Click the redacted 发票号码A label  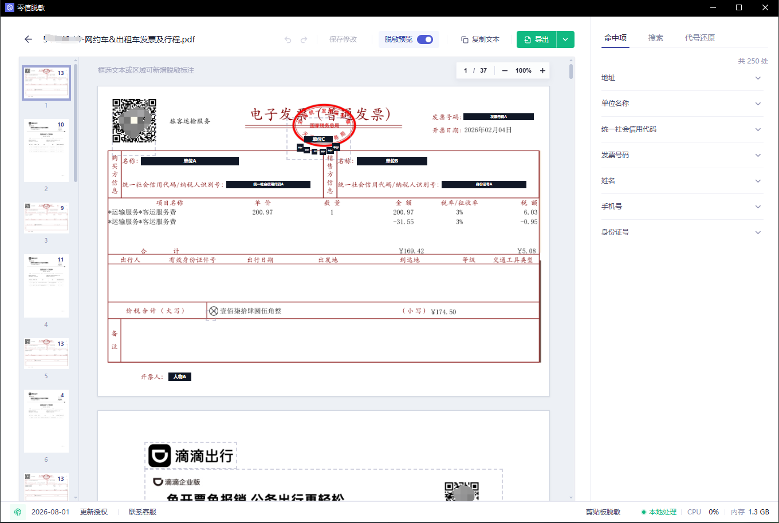click(498, 117)
